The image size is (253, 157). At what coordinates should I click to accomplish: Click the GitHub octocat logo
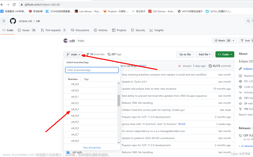pyautogui.click(x=13, y=21)
